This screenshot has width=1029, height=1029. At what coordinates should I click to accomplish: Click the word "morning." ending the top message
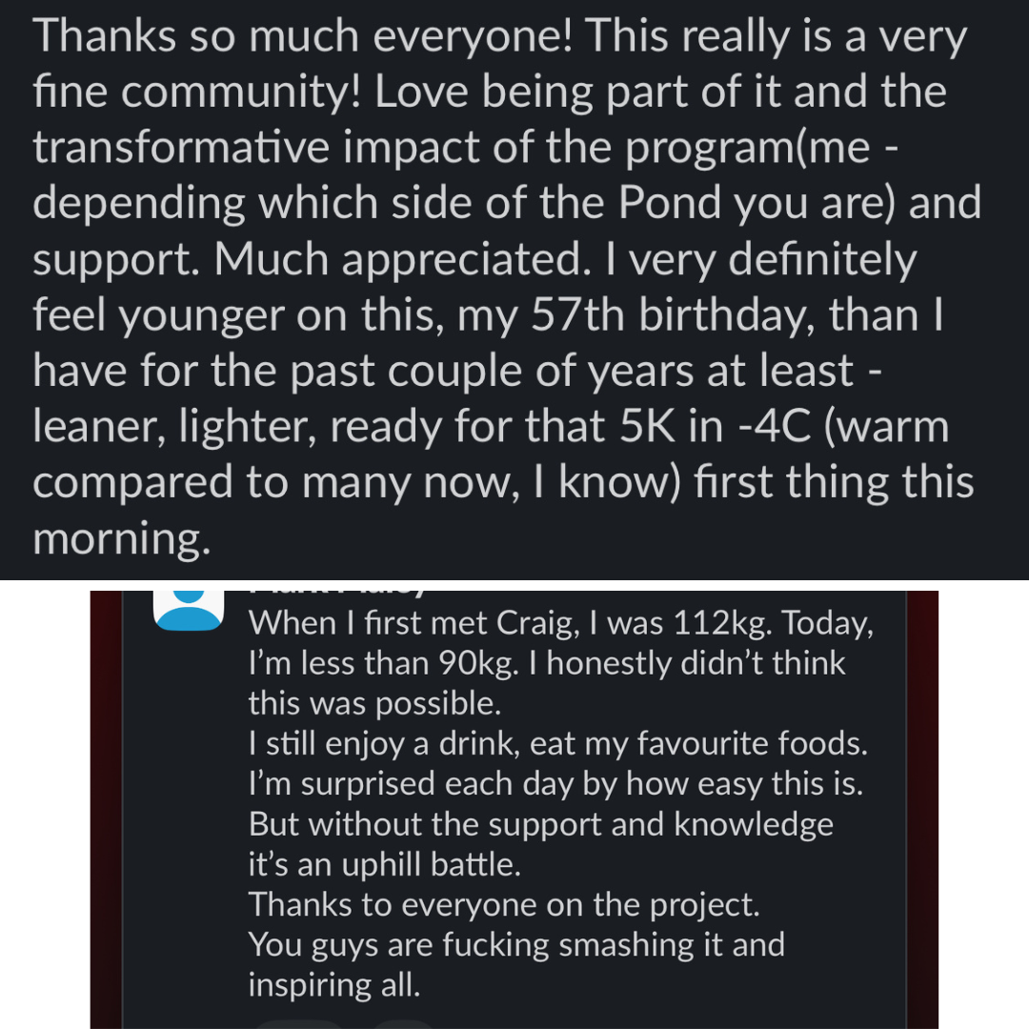tap(121, 539)
